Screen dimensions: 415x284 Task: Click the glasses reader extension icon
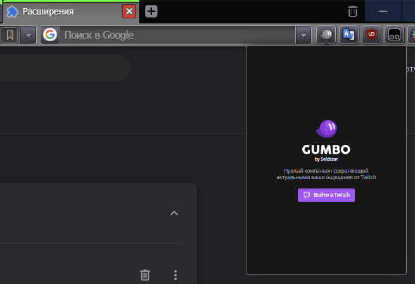394,35
